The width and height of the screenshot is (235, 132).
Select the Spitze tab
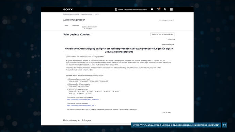(66, 25)
